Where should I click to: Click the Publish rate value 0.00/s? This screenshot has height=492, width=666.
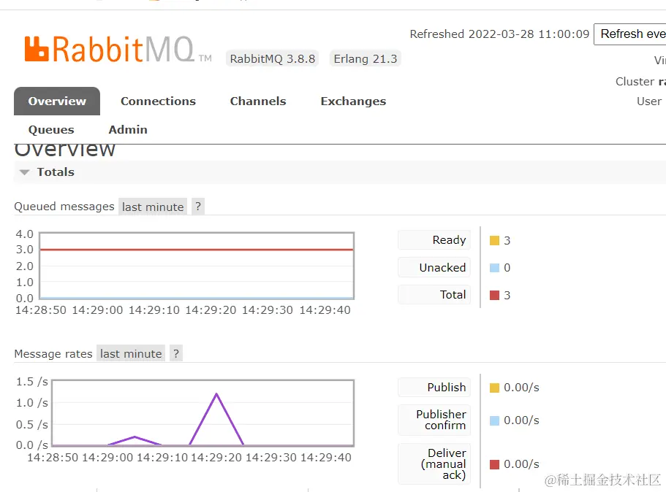click(x=521, y=388)
